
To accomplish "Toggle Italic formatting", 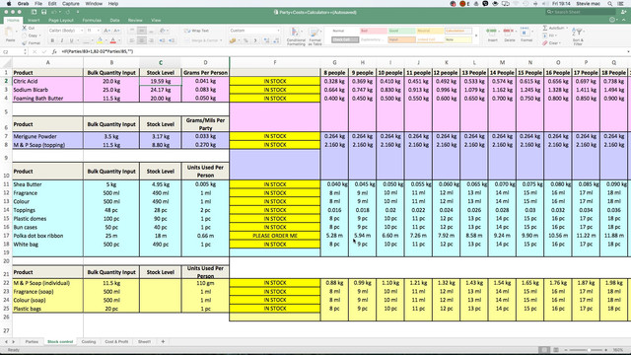I will coord(62,40).
